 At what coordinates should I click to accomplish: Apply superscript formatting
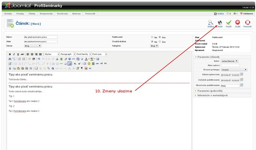79,64
